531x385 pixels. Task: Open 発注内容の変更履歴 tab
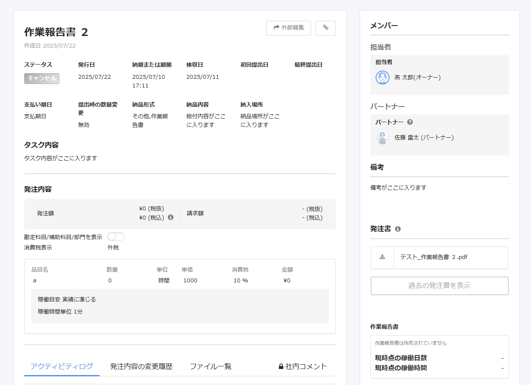tap(141, 366)
